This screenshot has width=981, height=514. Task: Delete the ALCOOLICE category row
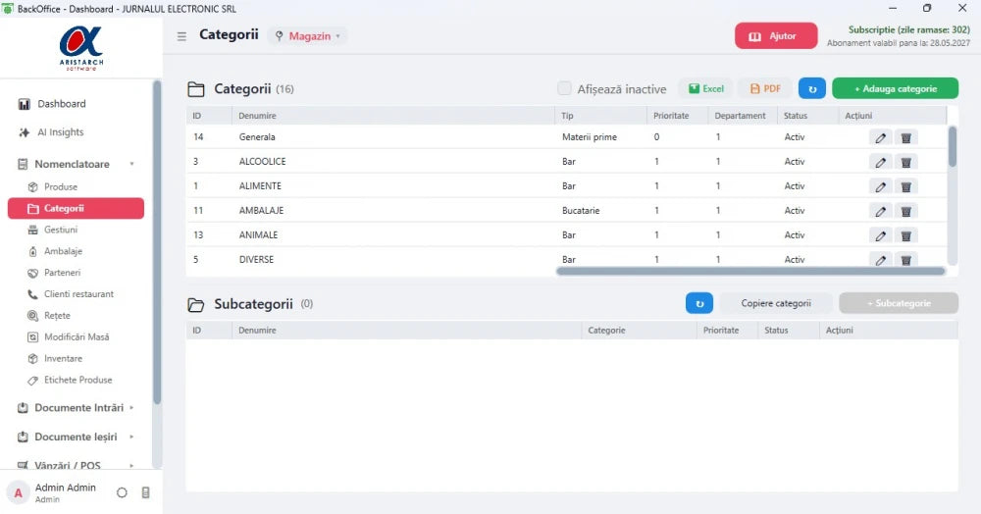click(905, 162)
